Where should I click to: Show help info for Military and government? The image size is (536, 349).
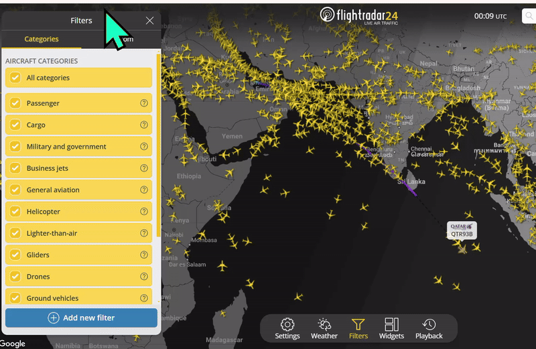pos(143,147)
